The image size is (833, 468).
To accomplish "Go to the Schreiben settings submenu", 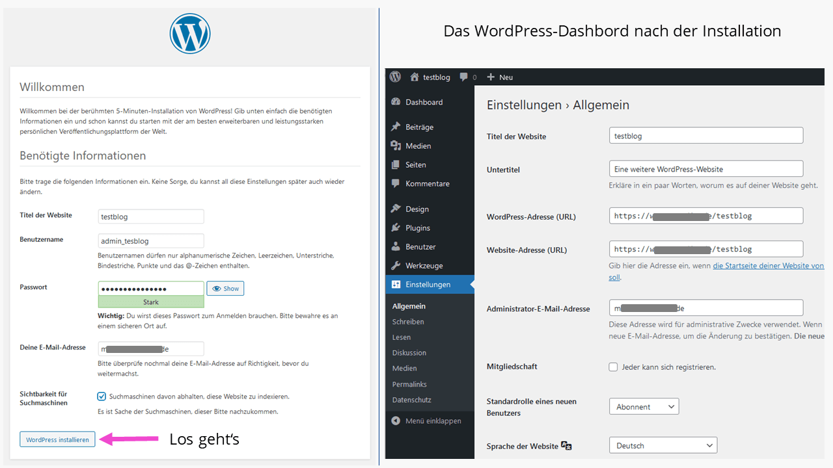I will [x=408, y=322].
